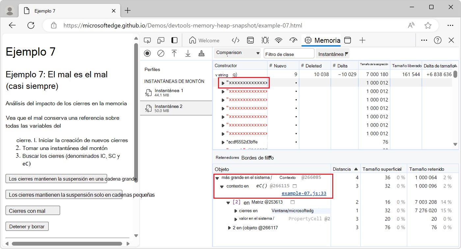The image size is (461, 249).
Task: Sort by the Constructor column header
Action: pyautogui.click(x=240, y=65)
